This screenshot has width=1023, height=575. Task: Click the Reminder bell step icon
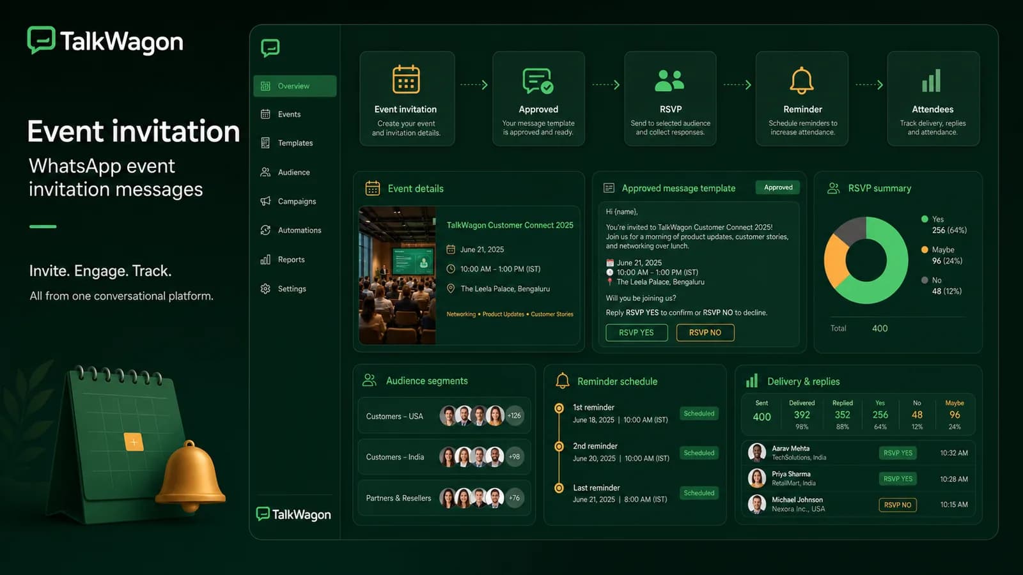pos(802,80)
